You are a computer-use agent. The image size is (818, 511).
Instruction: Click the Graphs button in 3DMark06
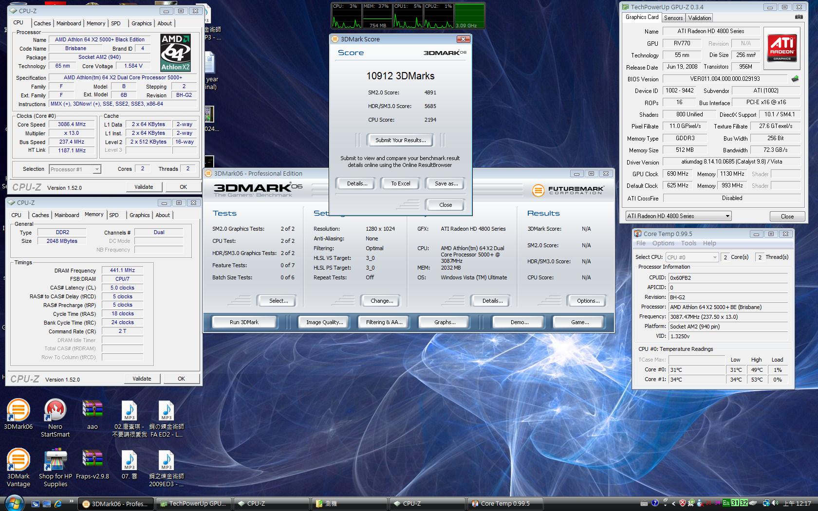pos(445,322)
